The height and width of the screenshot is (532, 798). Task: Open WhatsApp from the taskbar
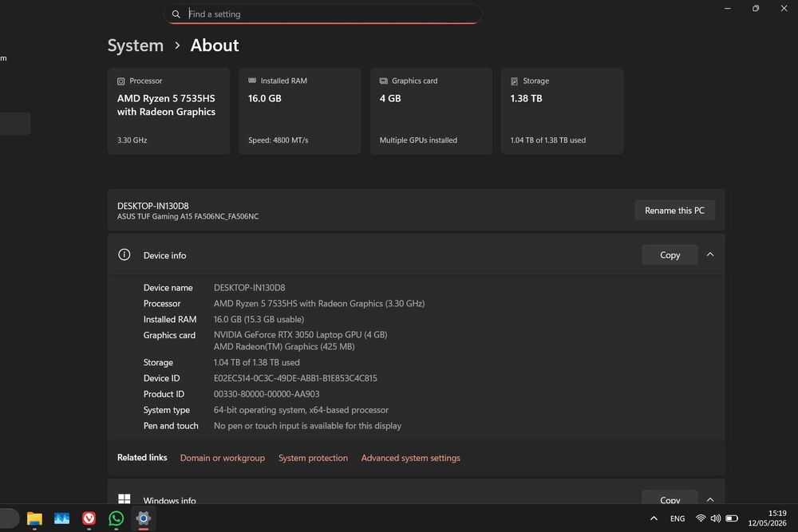(116, 518)
